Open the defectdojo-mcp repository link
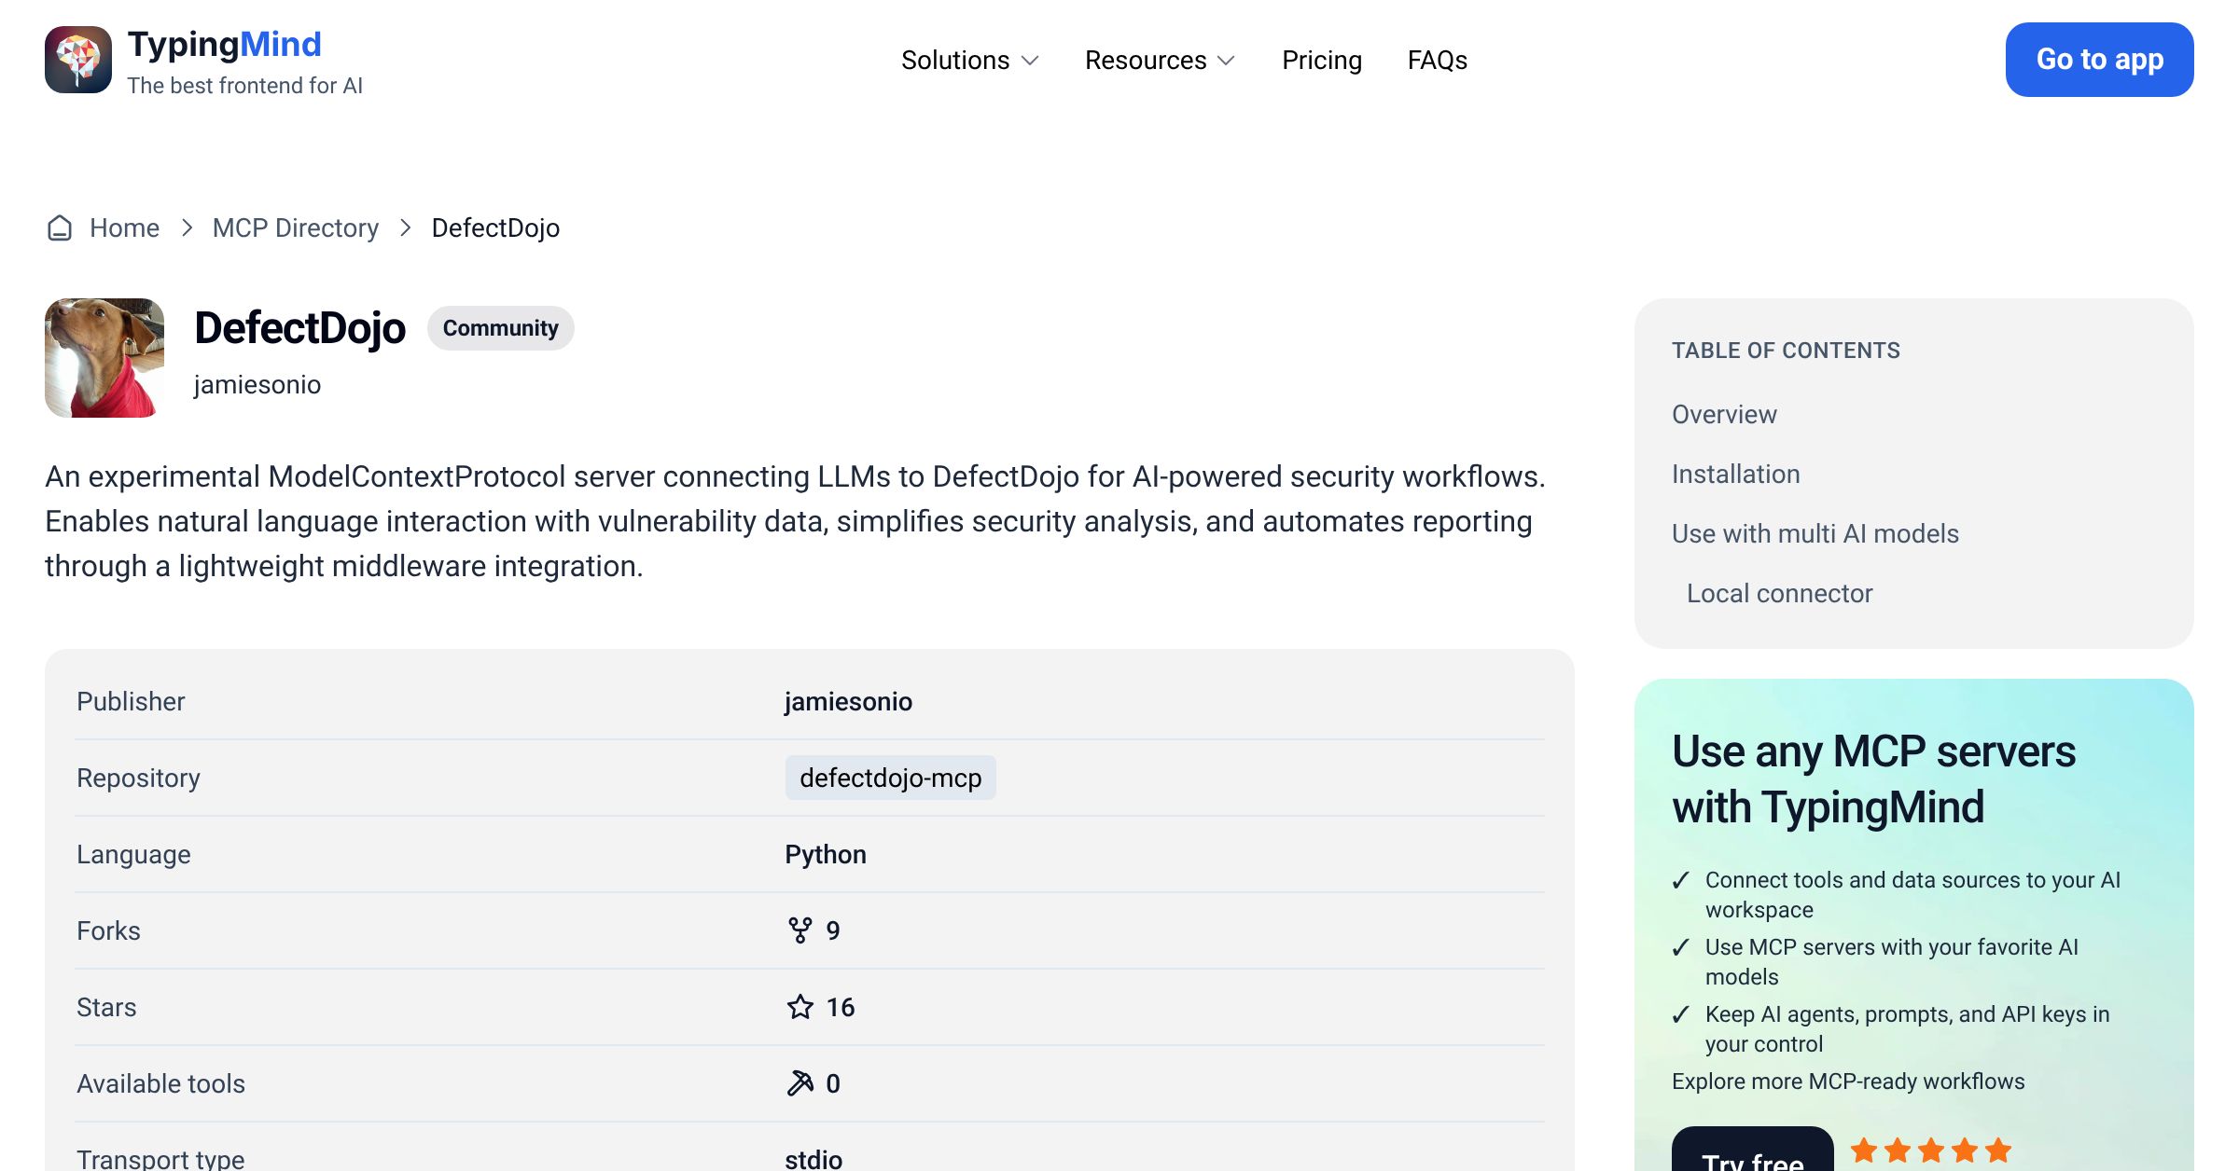Viewport: 2239px width, 1171px height. pos(891,778)
